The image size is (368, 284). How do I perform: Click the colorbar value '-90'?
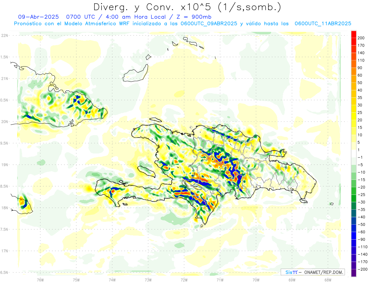tap(362, 239)
